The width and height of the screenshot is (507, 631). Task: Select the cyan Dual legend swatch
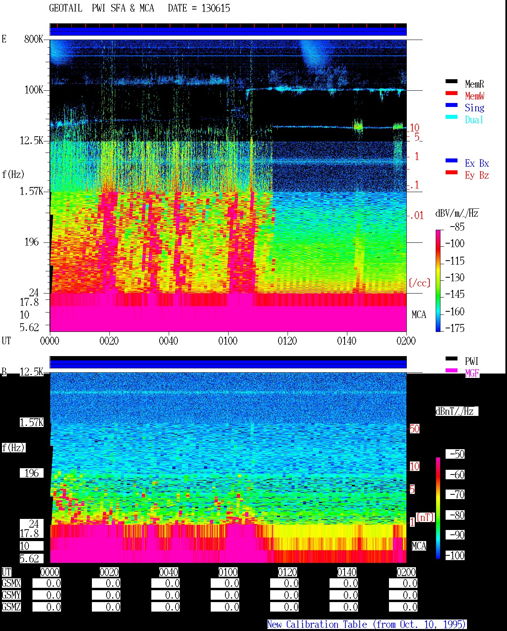pos(452,117)
